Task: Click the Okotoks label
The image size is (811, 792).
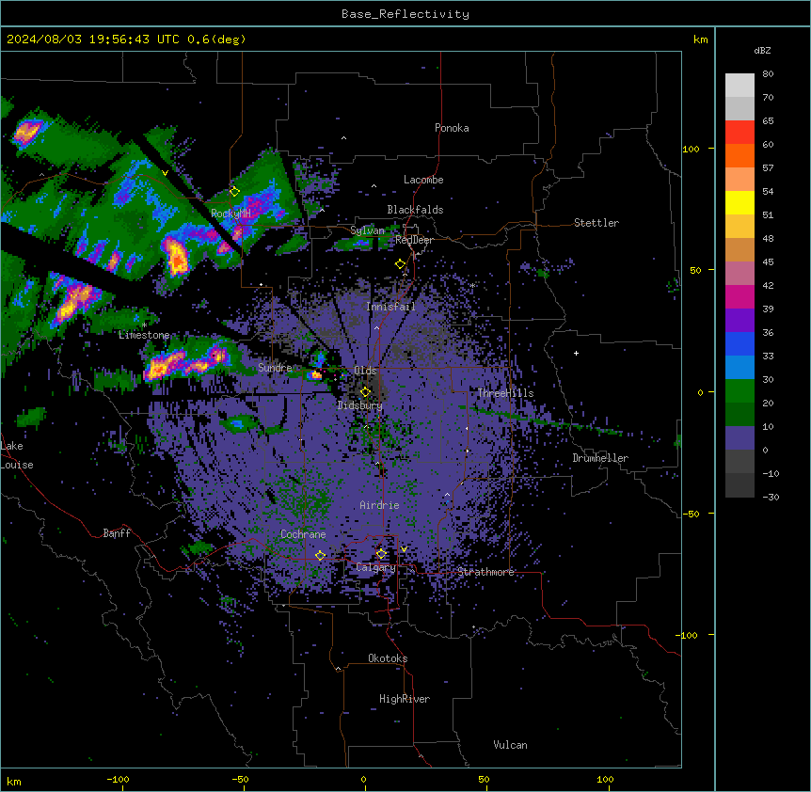Action: 388,658
